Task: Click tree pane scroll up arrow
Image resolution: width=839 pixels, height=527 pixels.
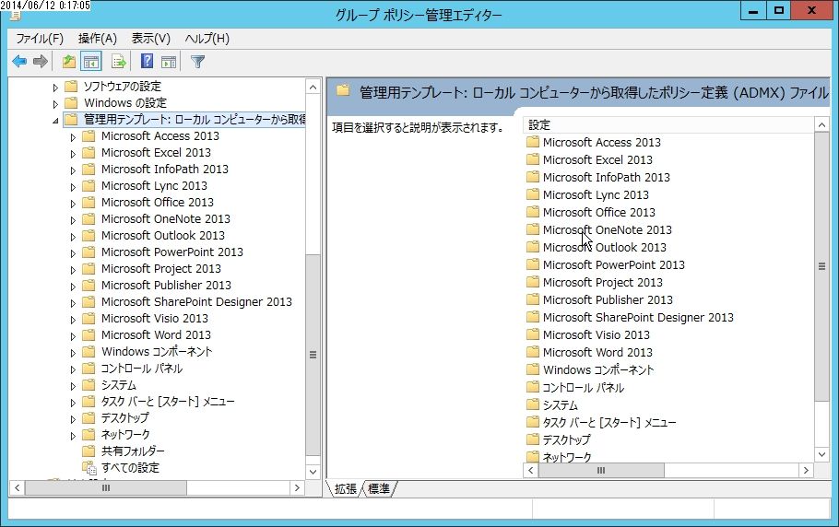Action: pyautogui.click(x=313, y=87)
